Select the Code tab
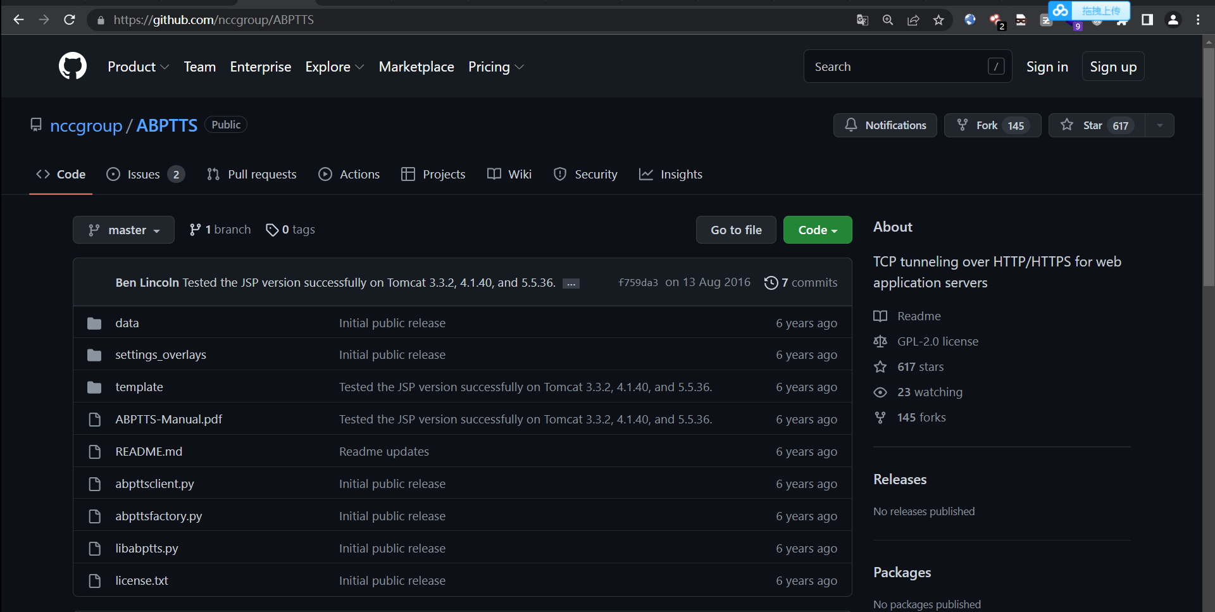This screenshot has width=1215, height=612. pyautogui.click(x=61, y=174)
